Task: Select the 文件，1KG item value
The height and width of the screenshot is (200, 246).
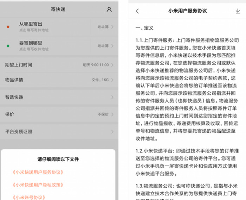Action: pyautogui.click(x=100, y=80)
